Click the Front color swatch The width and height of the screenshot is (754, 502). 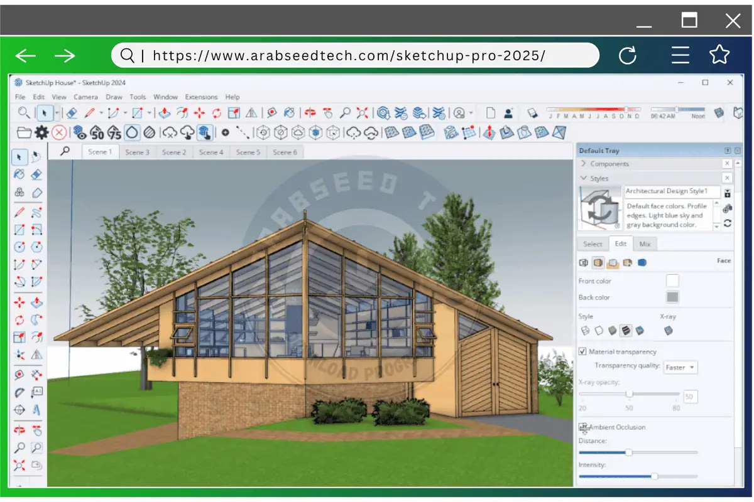672,281
